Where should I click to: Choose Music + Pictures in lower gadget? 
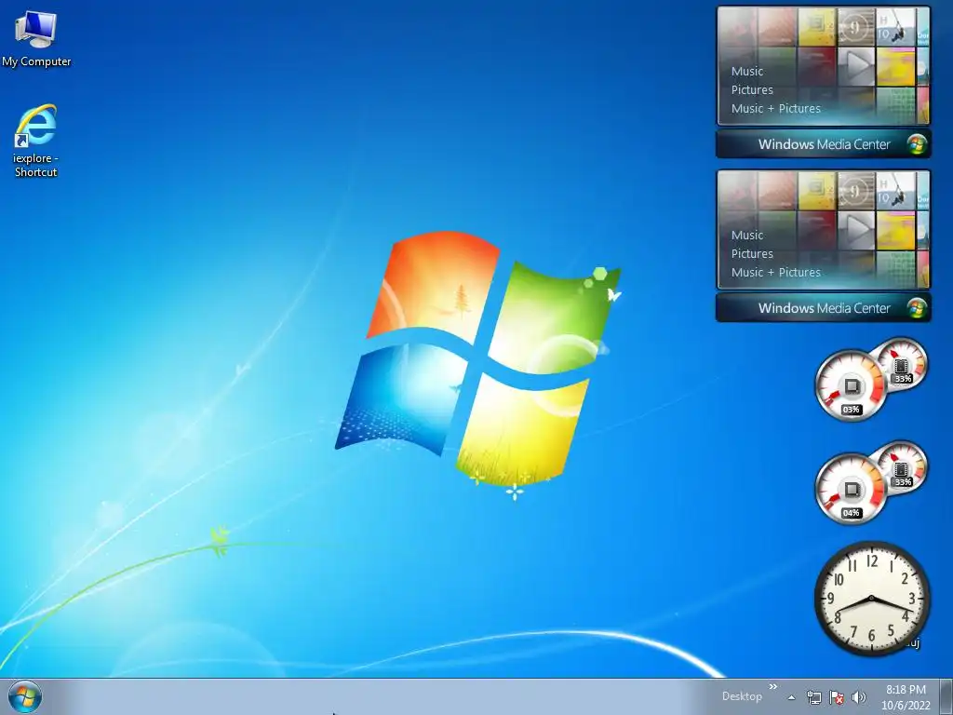(775, 273)
